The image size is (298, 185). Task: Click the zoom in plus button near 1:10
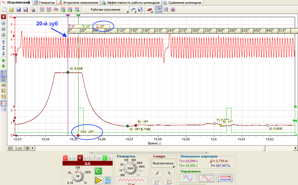(x=27, y=148)
